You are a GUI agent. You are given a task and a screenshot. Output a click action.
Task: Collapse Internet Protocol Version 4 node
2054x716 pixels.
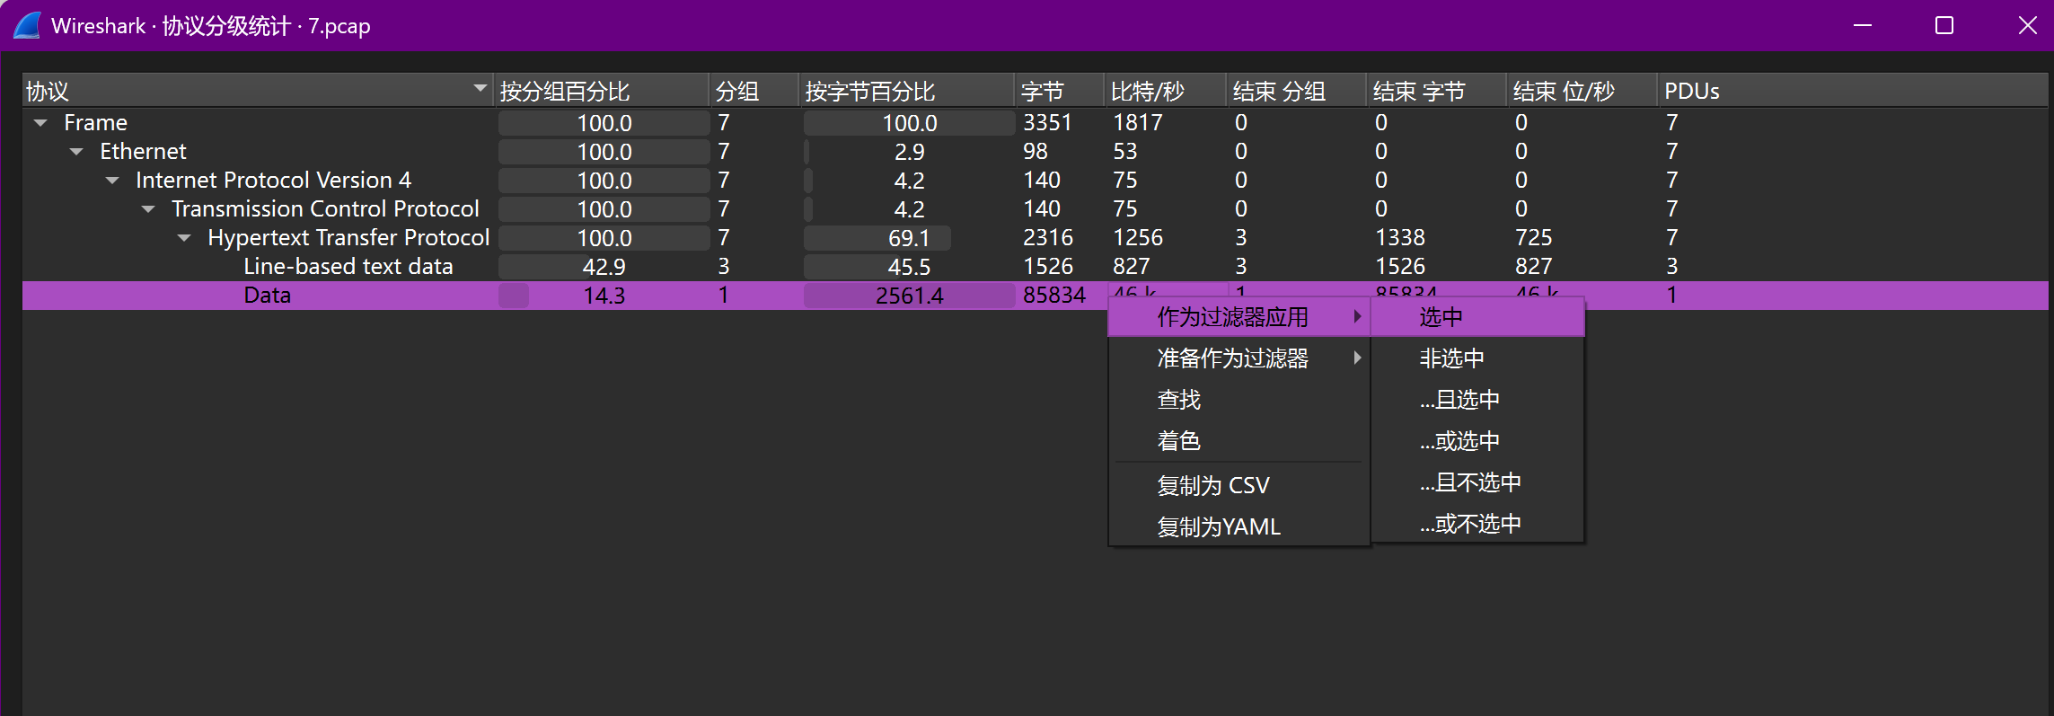pos(112,181)
